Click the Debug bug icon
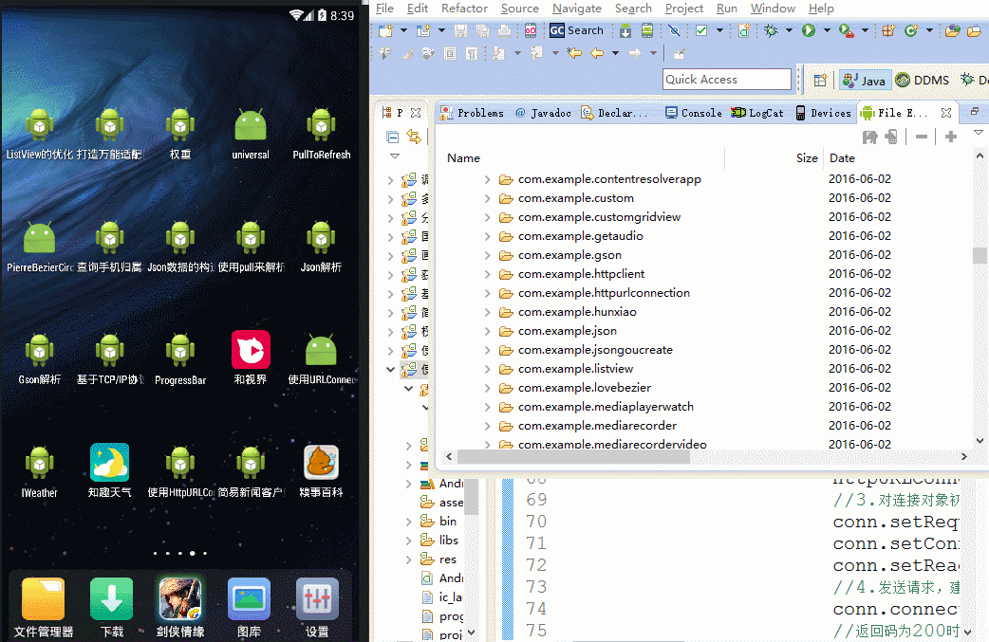The height and width of the screenshot is (642, 989). [772, 30]
